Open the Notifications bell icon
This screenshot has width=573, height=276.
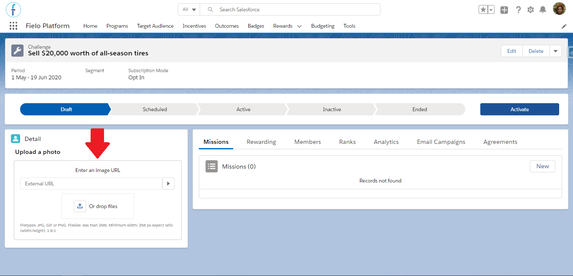543,10
